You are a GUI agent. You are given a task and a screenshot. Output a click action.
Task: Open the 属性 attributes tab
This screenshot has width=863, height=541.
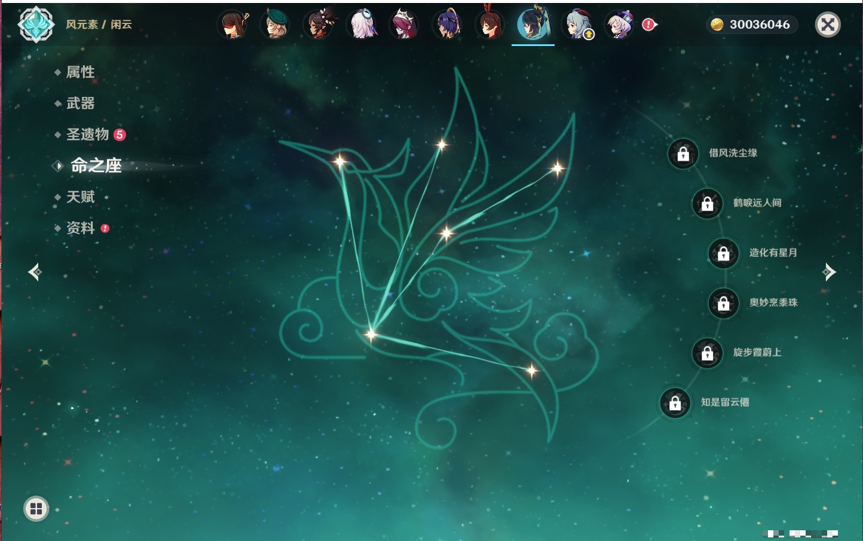pyautogui.click(x=80, y=72)
